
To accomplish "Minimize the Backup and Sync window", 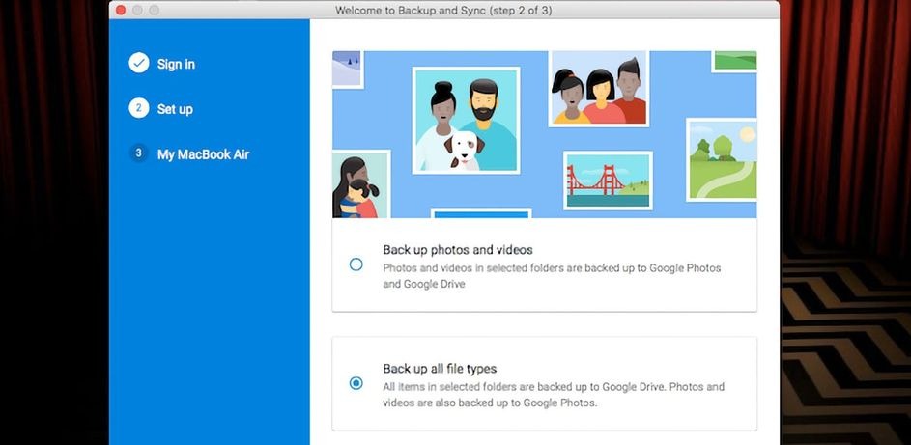I will pos(137,10).
